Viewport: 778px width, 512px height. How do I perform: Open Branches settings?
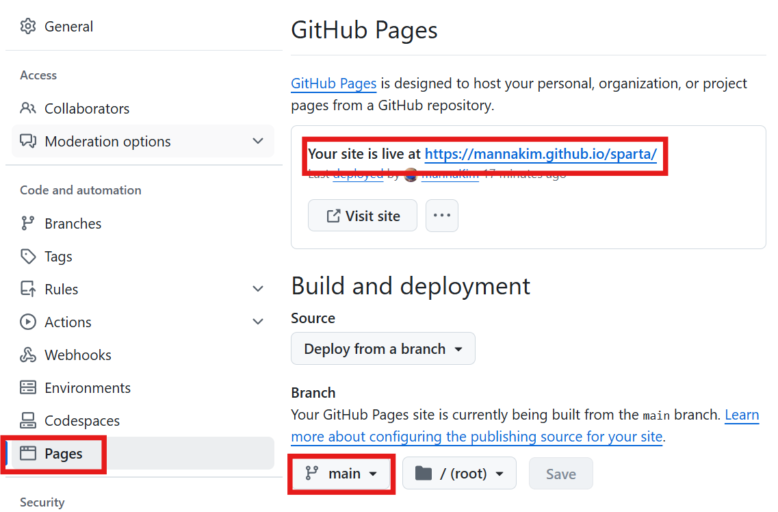pos(143,223)
